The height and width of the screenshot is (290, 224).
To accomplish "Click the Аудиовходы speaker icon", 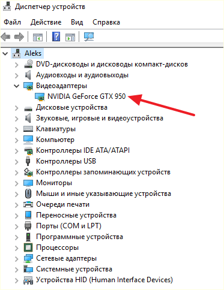I will coord(28,75).
